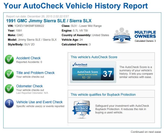The width and height of the screenshot is (167, 133).
Task: Click 'Continued on next page' text
Action: coord(146,132)
